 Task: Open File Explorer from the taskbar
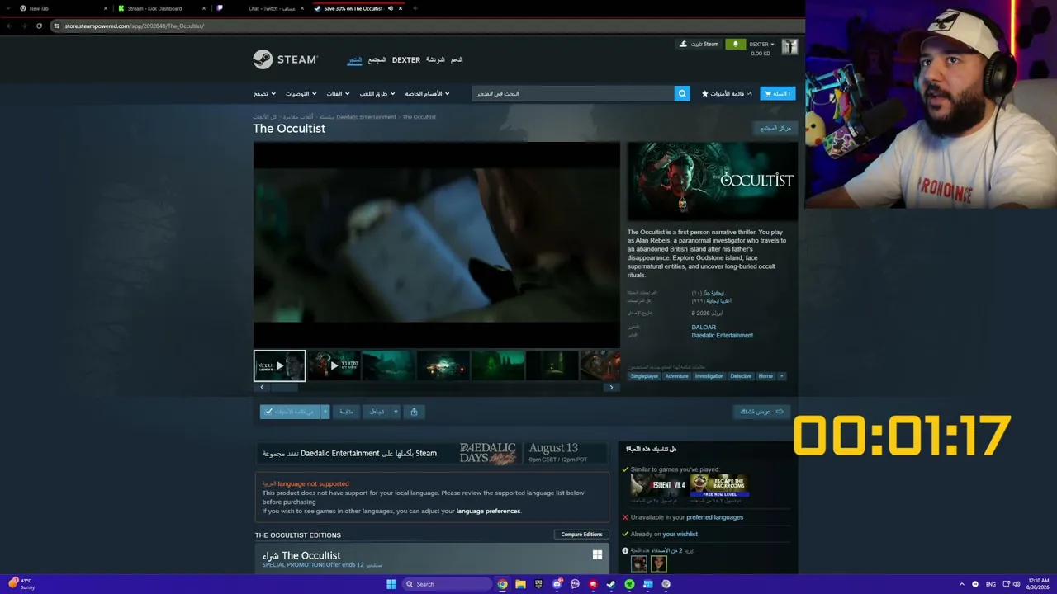click(520, 584)
